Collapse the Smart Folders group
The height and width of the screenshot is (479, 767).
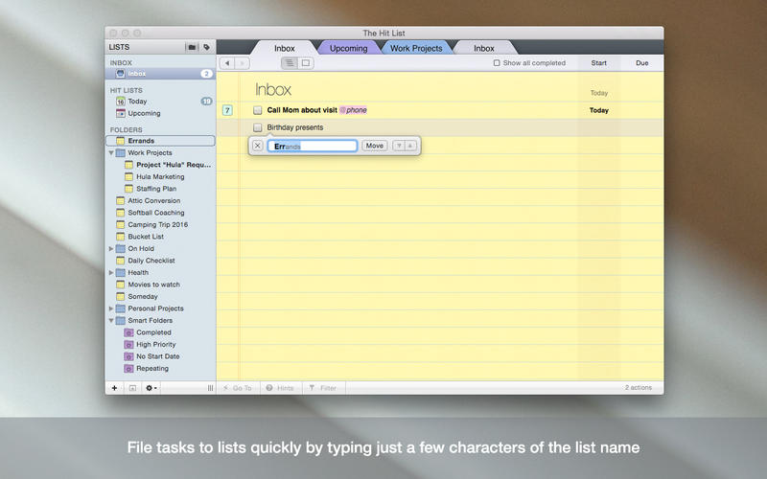pos(111,321)
